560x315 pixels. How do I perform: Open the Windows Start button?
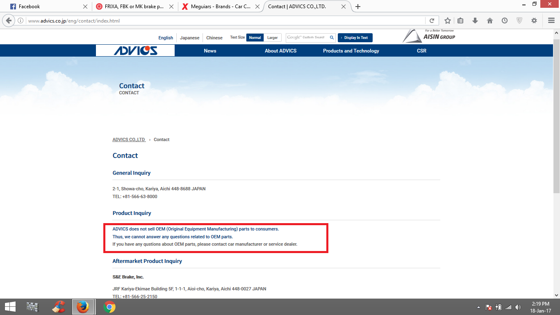[10, 307]
